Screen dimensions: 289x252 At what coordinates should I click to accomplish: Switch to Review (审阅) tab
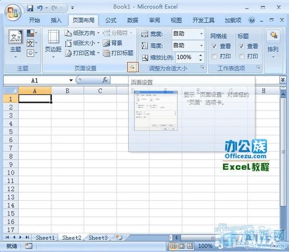click(x=154, y=20)
